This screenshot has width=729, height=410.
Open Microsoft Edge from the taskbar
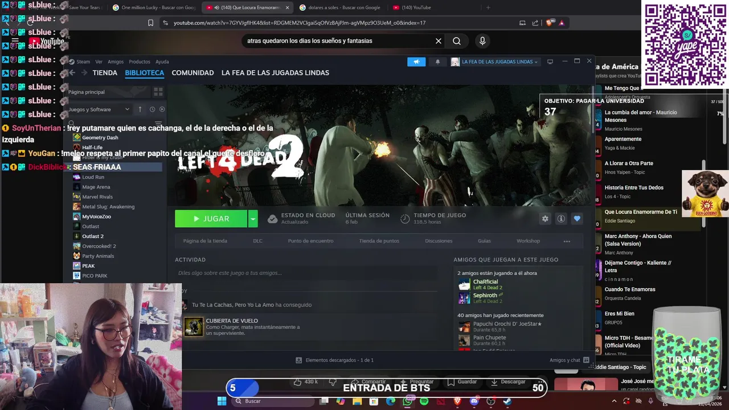click(x=391, y=401)
